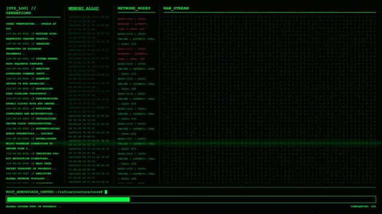382x214 pixels.
Task: Click the SYS_LOG // OPERATIONS panel header
Action: click(x=21, y=11)
